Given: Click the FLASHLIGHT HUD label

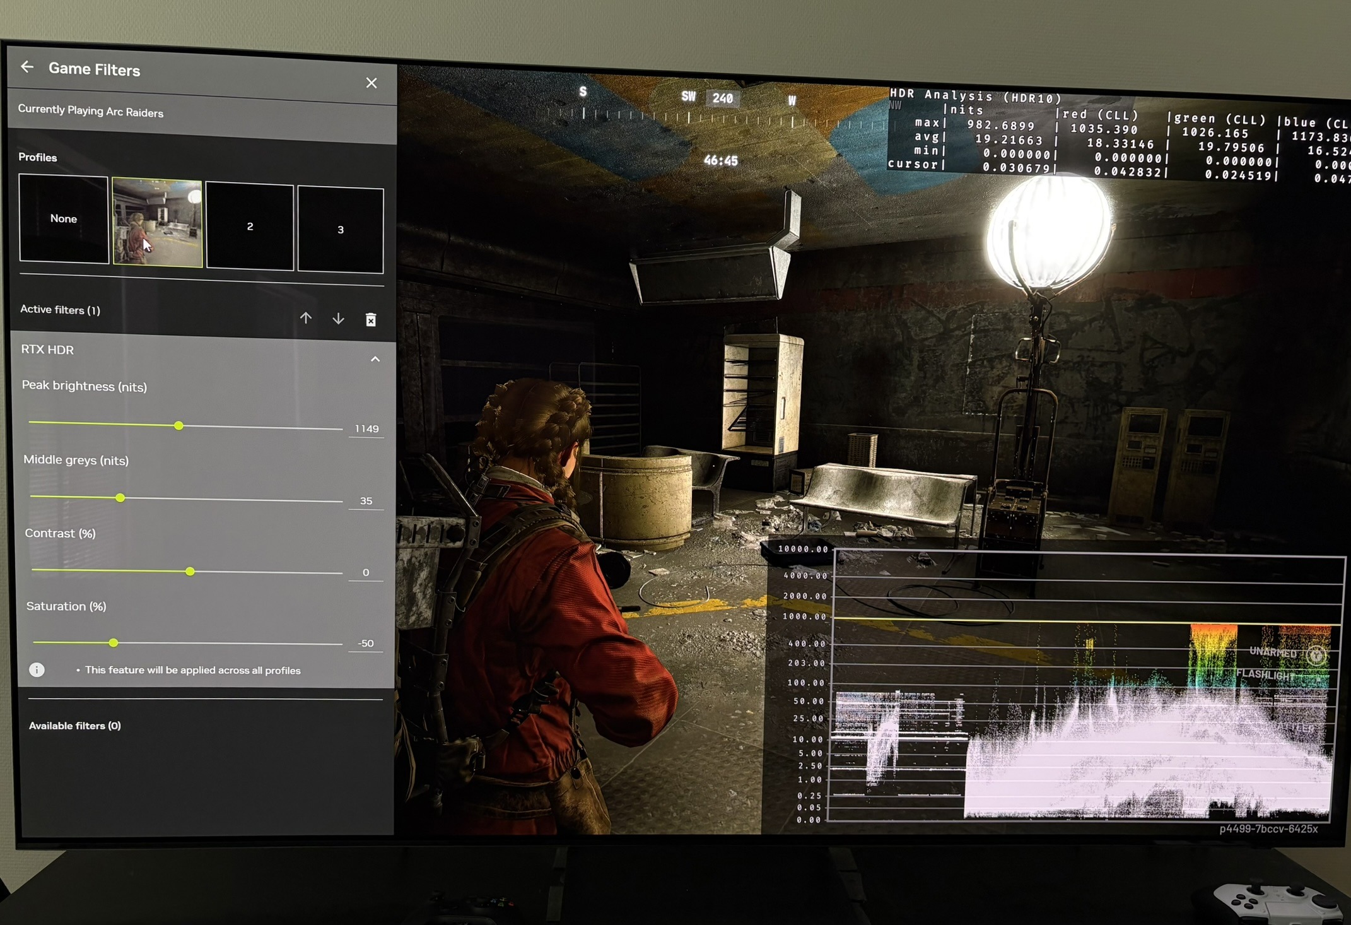Looking at the screenshot, I should point(1265,675).
